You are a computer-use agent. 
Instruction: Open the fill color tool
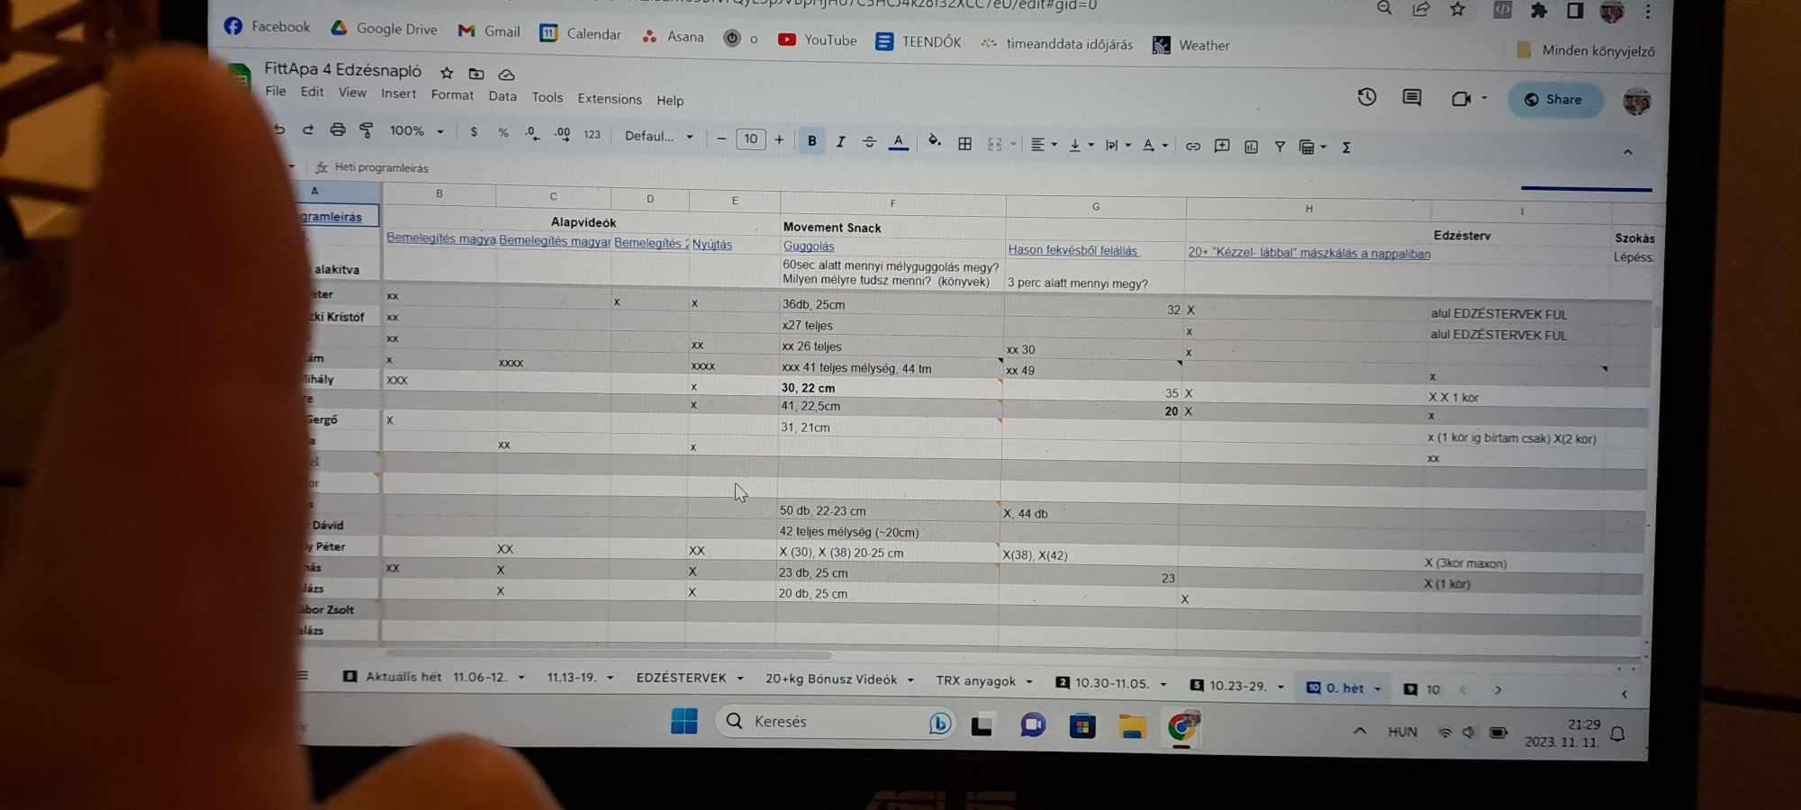pos(934,142)
